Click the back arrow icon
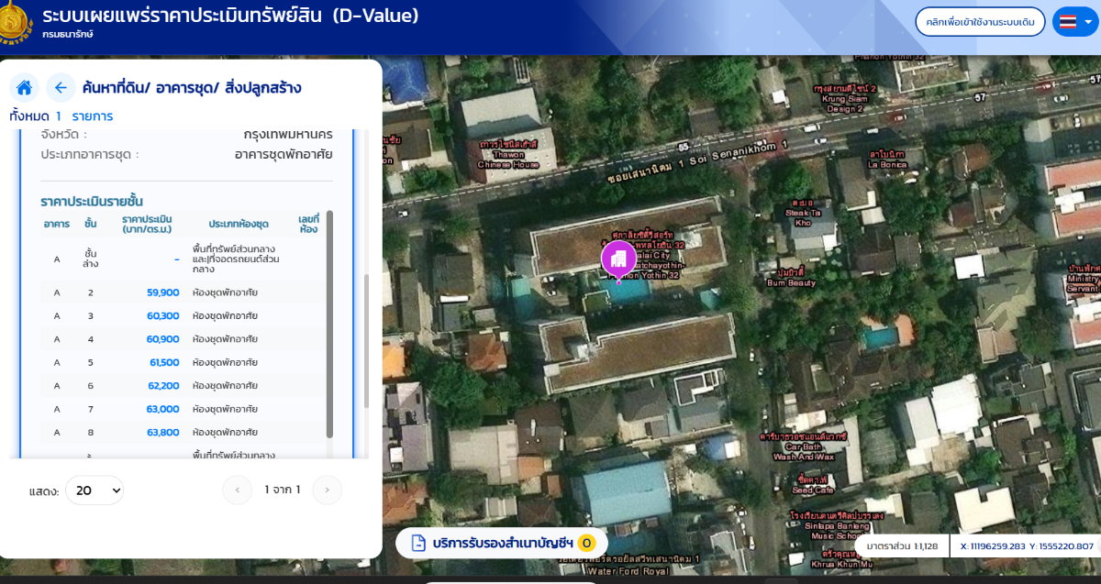 point(61,88)
